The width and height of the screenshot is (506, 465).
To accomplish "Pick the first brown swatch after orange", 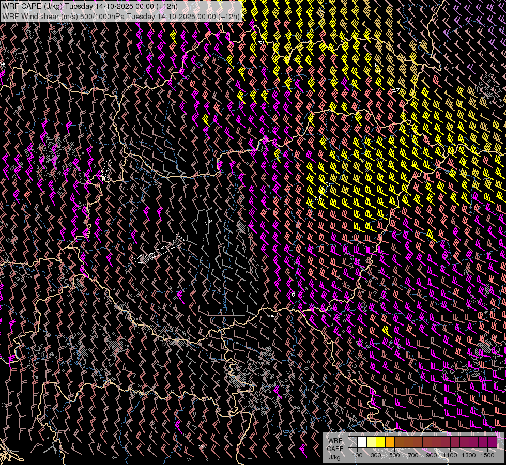I will [x=400, y=442].
